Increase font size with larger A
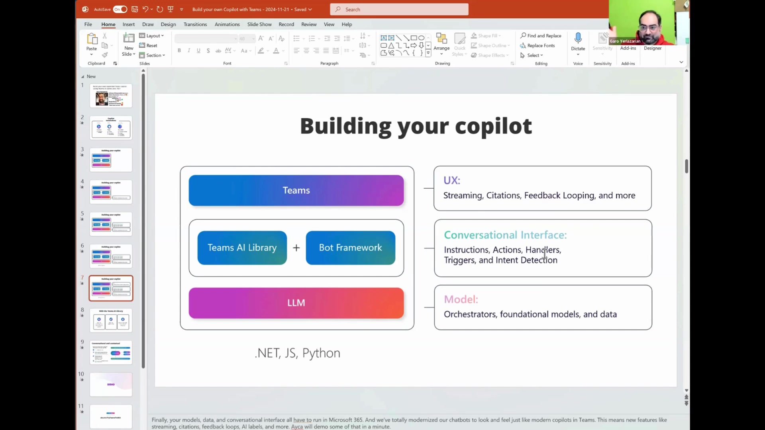The width and height of the screenshot is (765, 430). point(261,38)
